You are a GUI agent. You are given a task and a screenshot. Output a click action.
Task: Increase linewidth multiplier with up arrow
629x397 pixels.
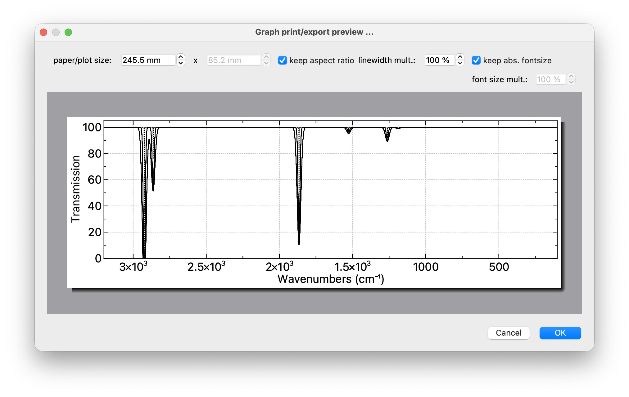coord(460,57)
